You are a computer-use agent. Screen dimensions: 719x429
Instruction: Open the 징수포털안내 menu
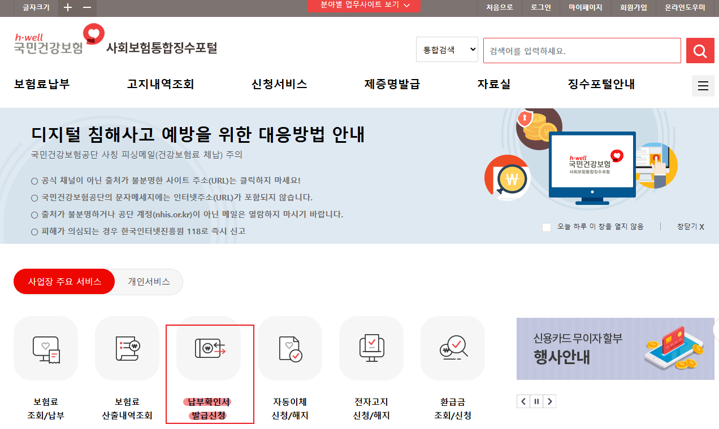coord(601,84)
